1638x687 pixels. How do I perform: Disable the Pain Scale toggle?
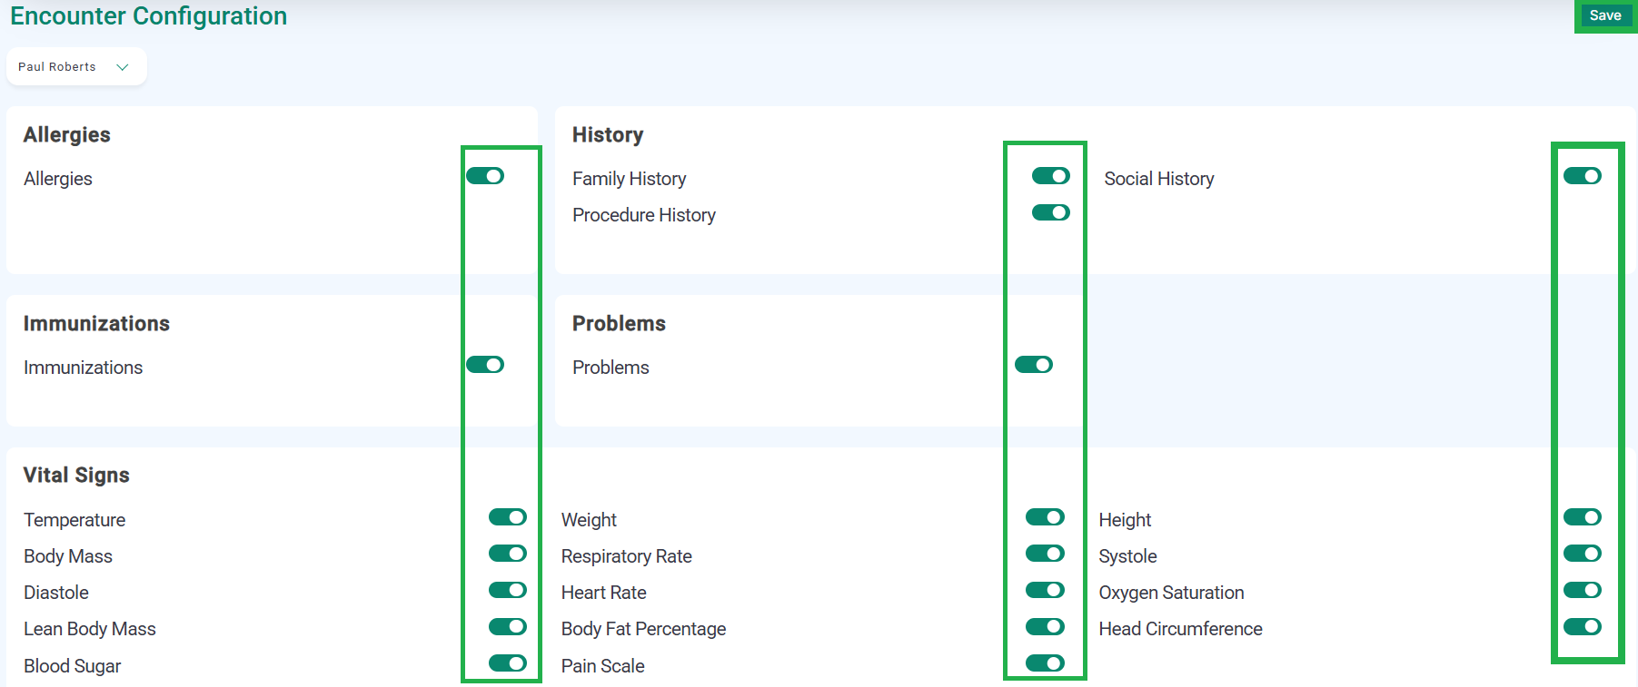tap(1045, 663)
